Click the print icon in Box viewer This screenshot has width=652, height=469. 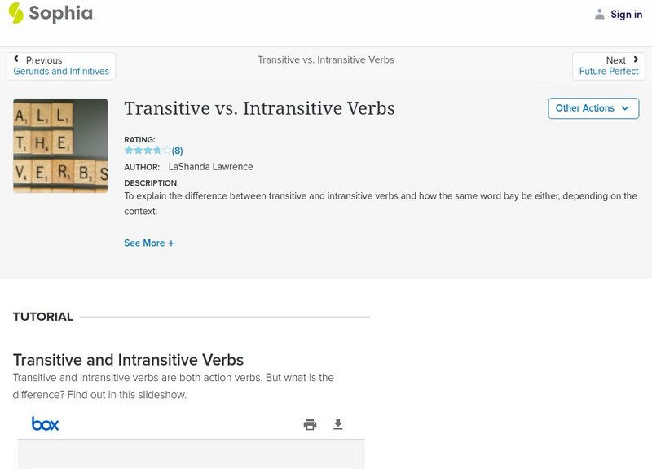(310, 424)
